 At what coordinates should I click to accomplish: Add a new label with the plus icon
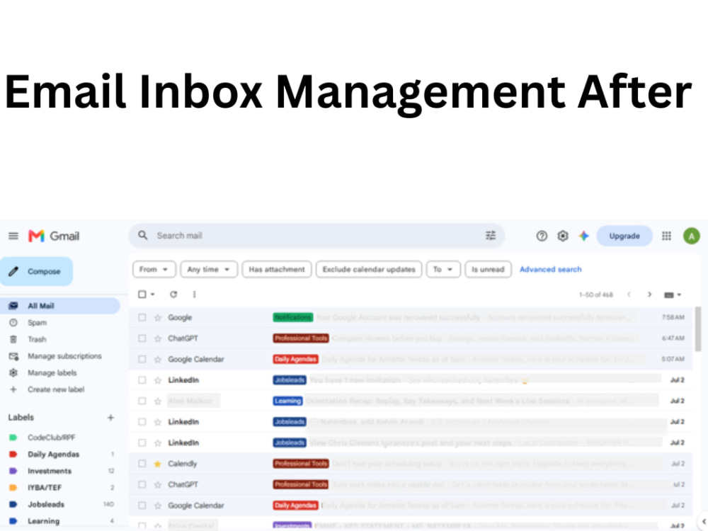tap(110, 418)
